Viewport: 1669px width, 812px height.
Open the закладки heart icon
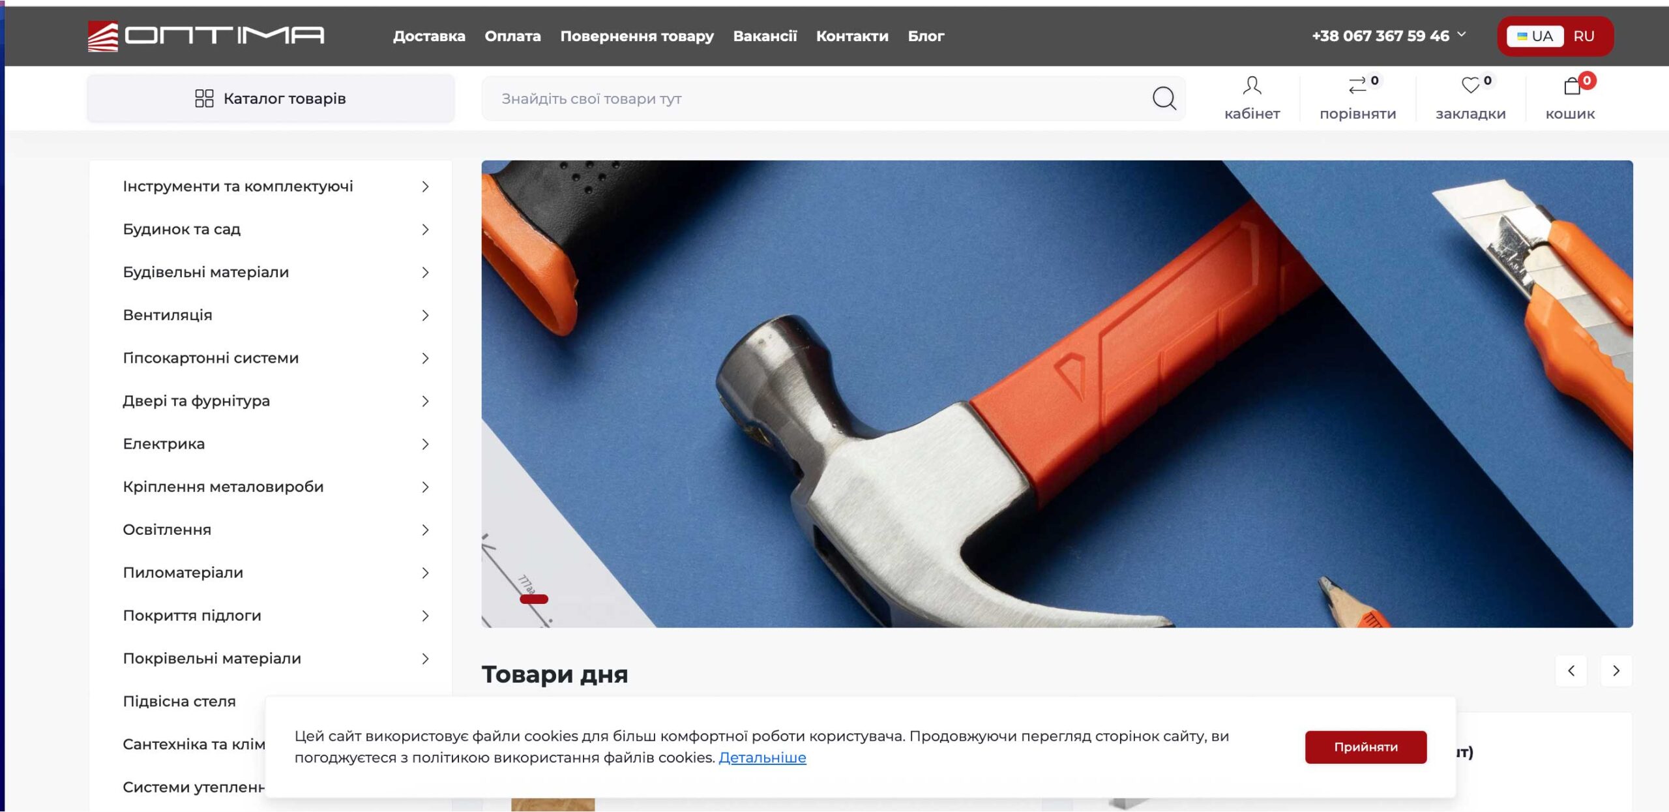pos(1470,85)
